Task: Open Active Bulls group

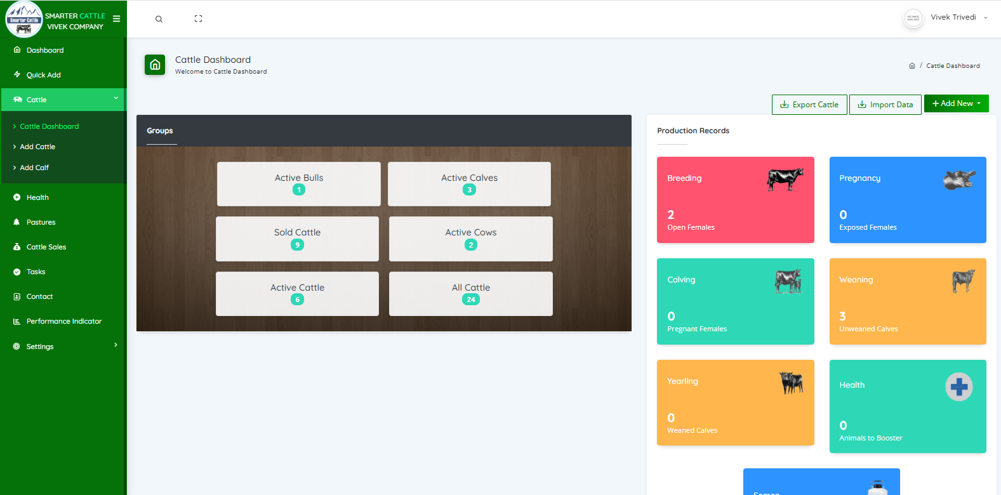Action: (x=299, y=184)
